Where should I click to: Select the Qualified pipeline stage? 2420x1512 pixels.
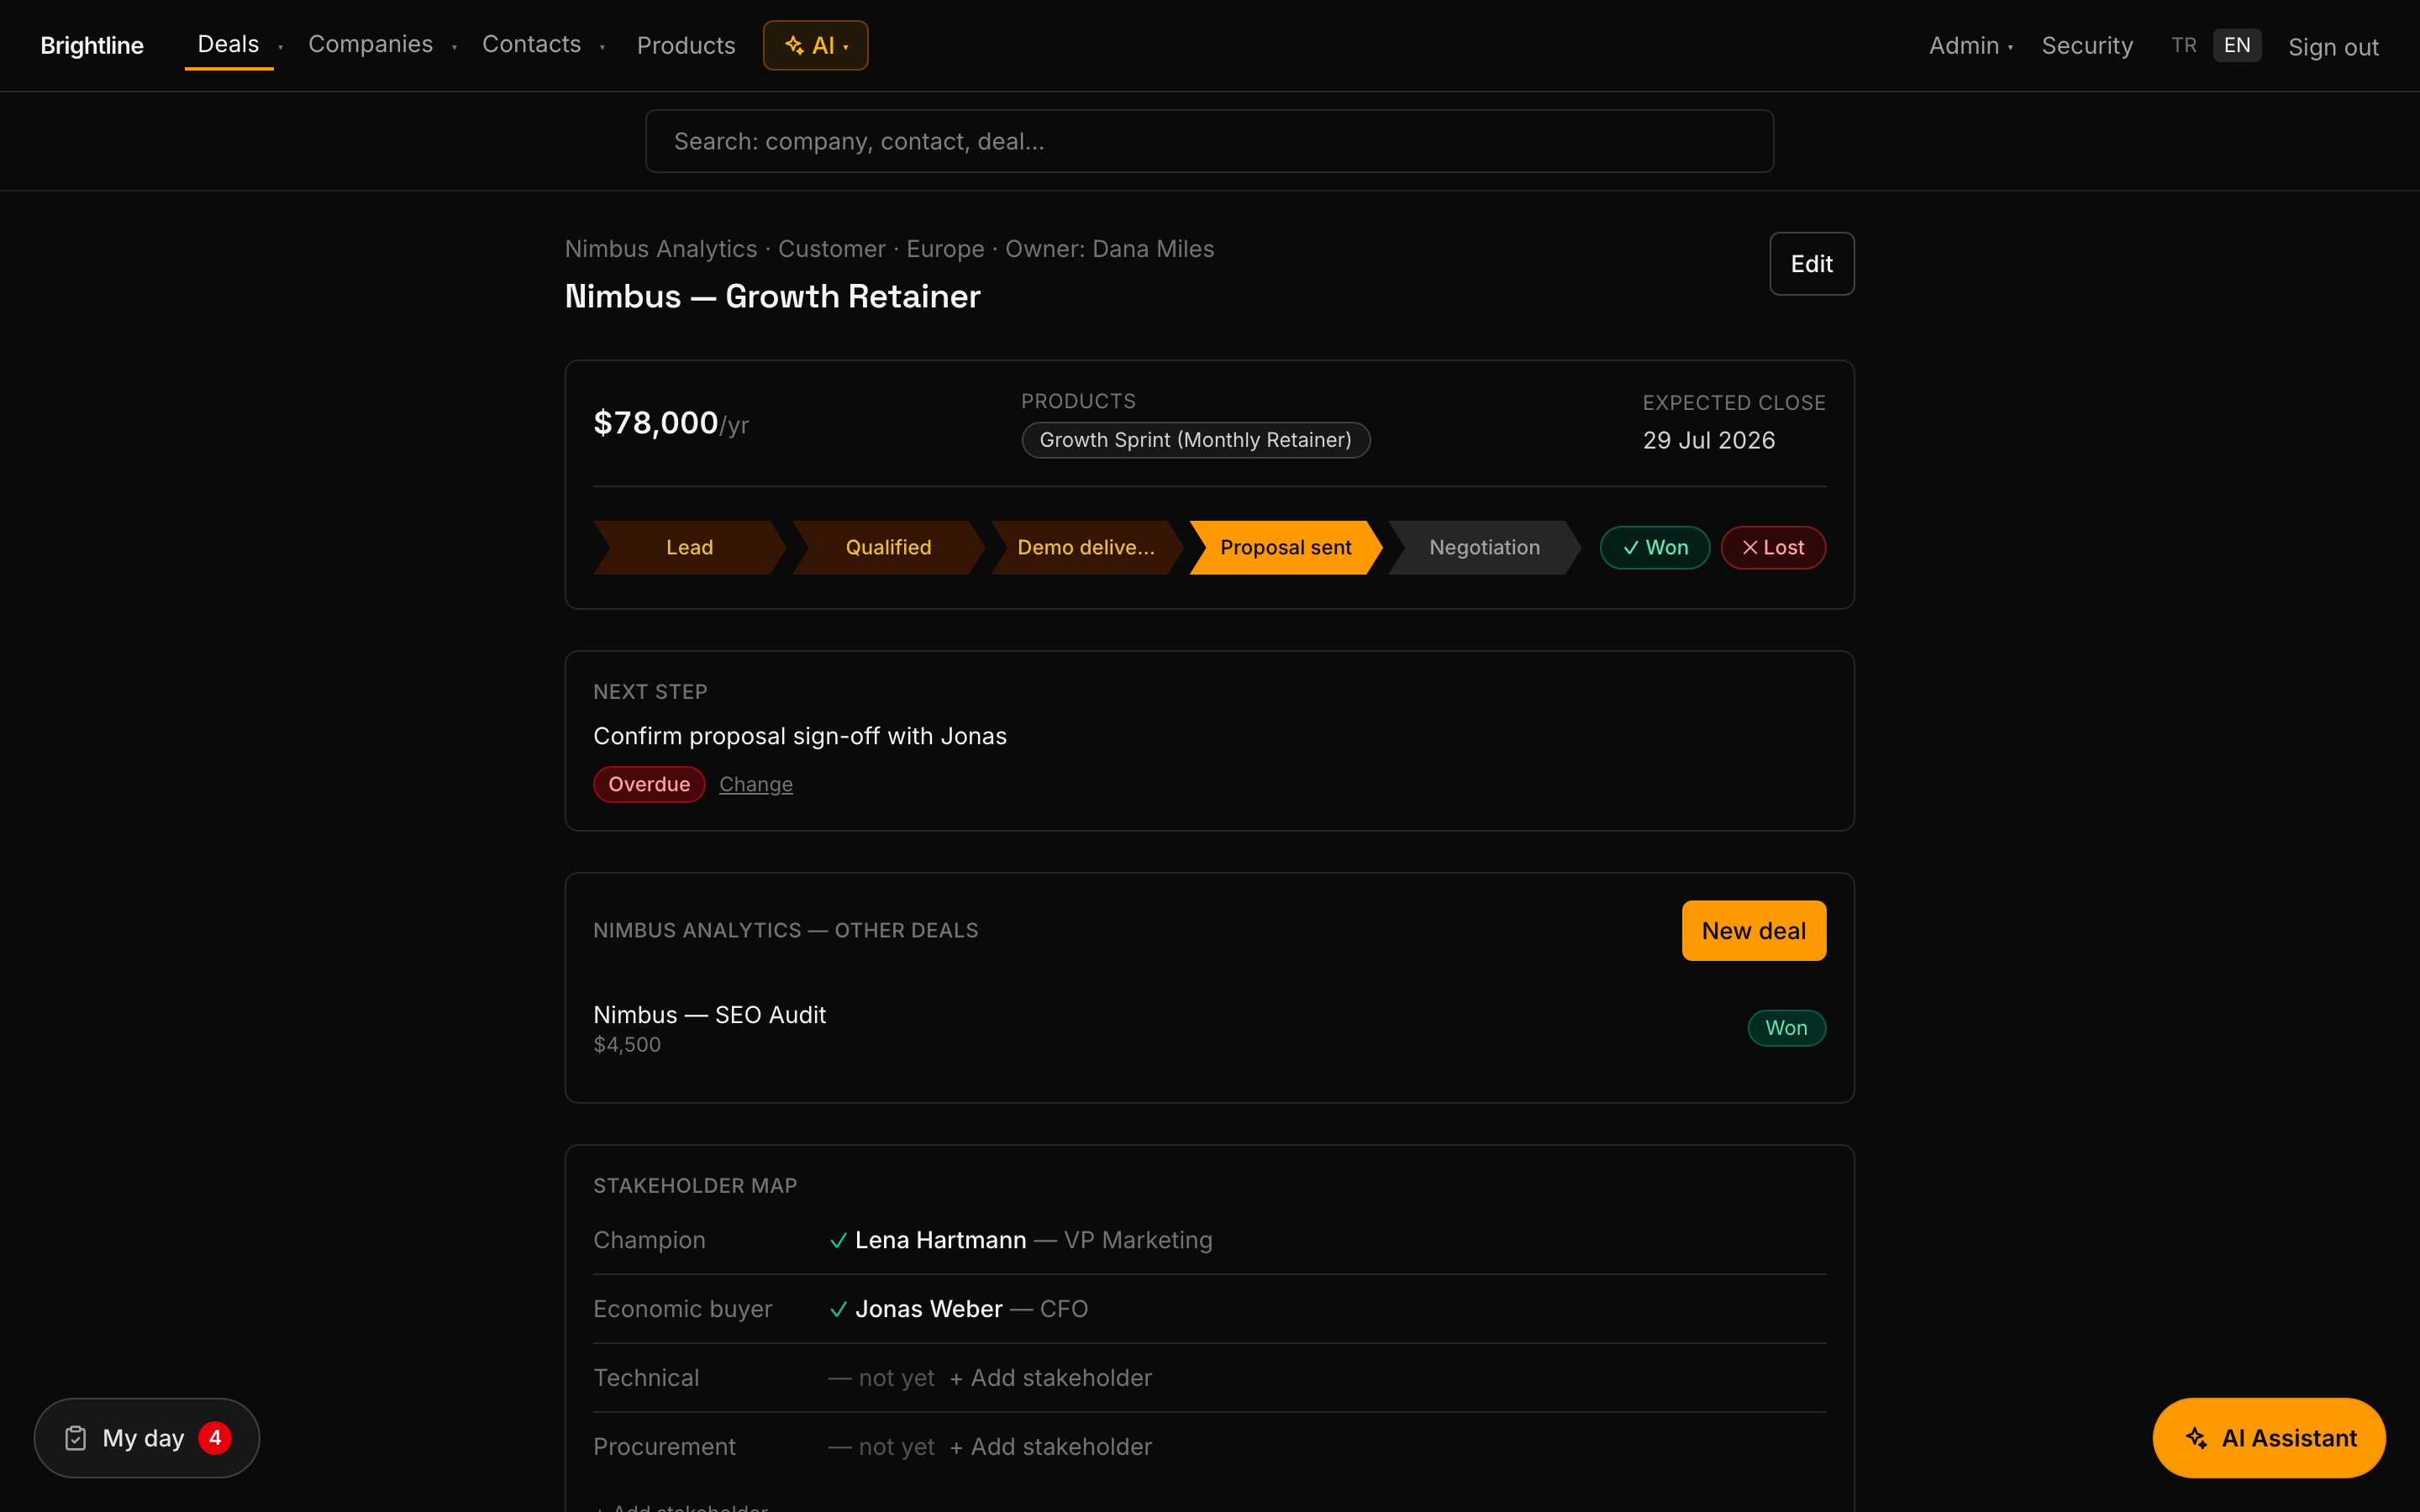[888, 547]
